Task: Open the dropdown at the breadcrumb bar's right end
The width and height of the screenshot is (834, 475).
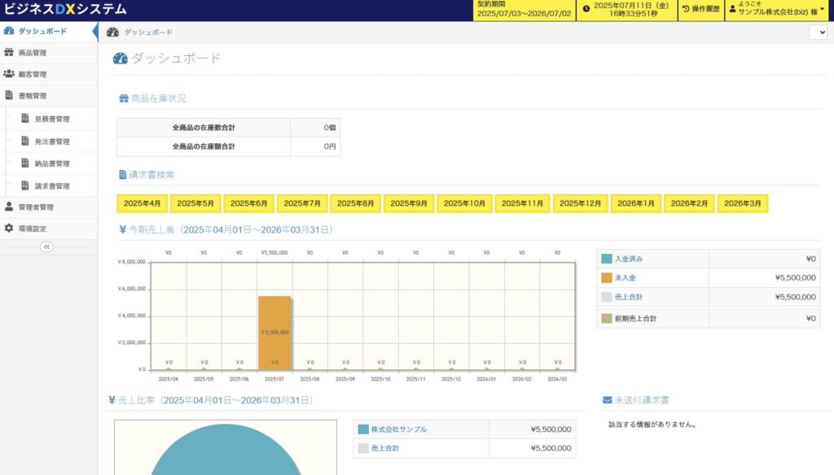Action: [819, 33]
